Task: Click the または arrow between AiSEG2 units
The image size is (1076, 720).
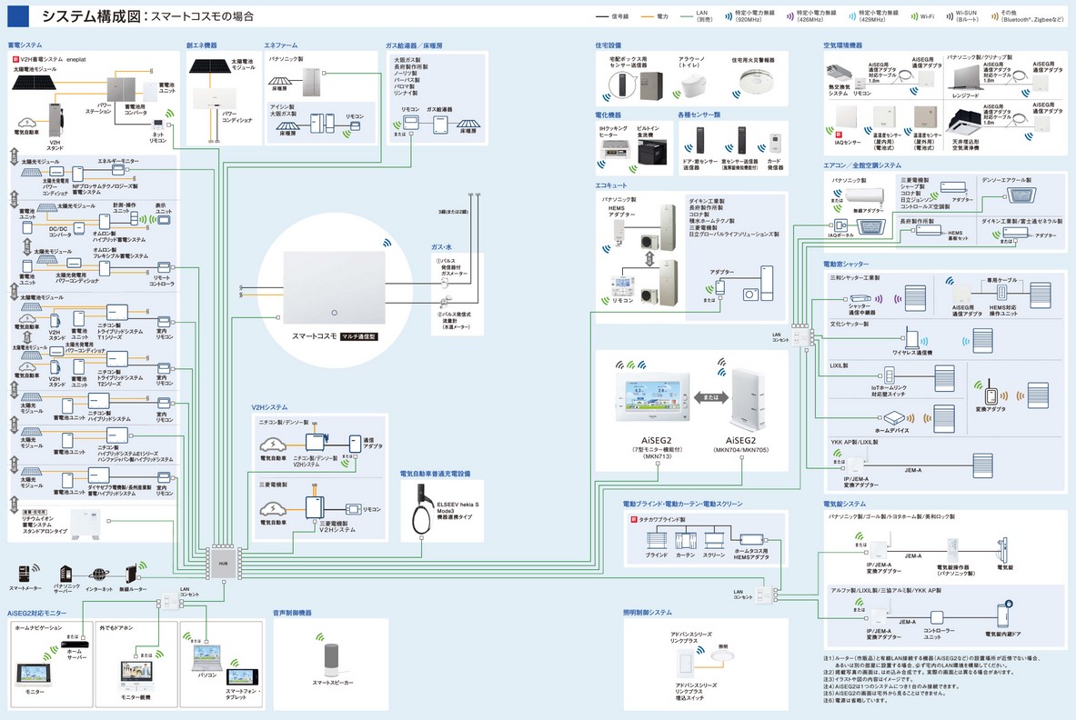Action: pos(711,397)
